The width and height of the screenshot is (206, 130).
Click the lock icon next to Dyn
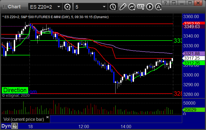15,126
